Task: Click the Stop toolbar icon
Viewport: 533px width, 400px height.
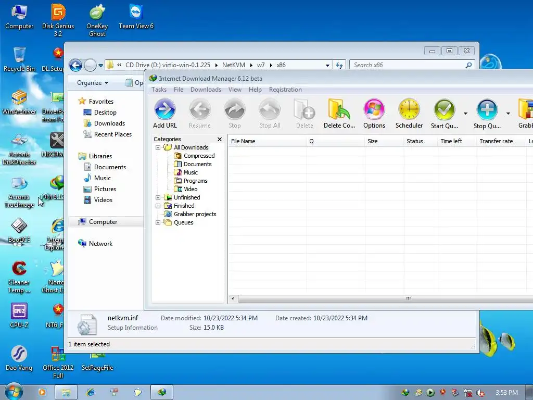Action: [x=235, y=114]
